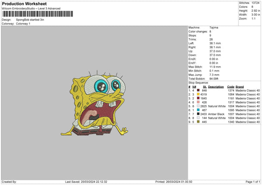Select the black swatch beside 2403 stitches
The width and height of the screenshot is (262, 185).
pyautogui.click(x=198, y=114)
